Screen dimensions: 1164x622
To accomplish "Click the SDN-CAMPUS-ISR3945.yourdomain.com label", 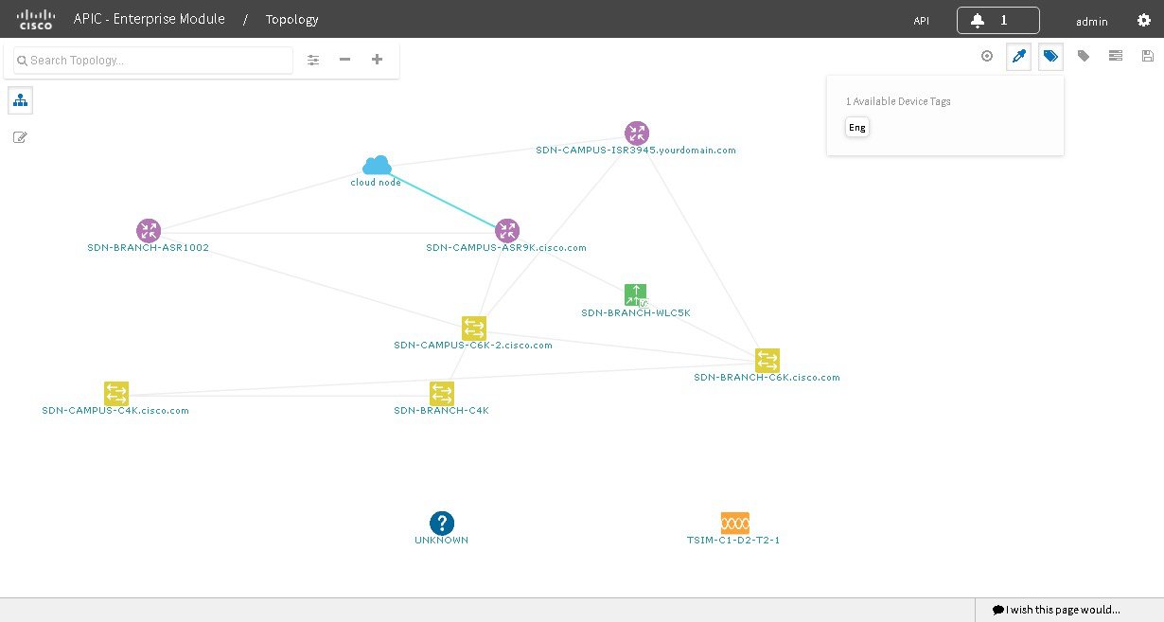I will coord(636,151).
